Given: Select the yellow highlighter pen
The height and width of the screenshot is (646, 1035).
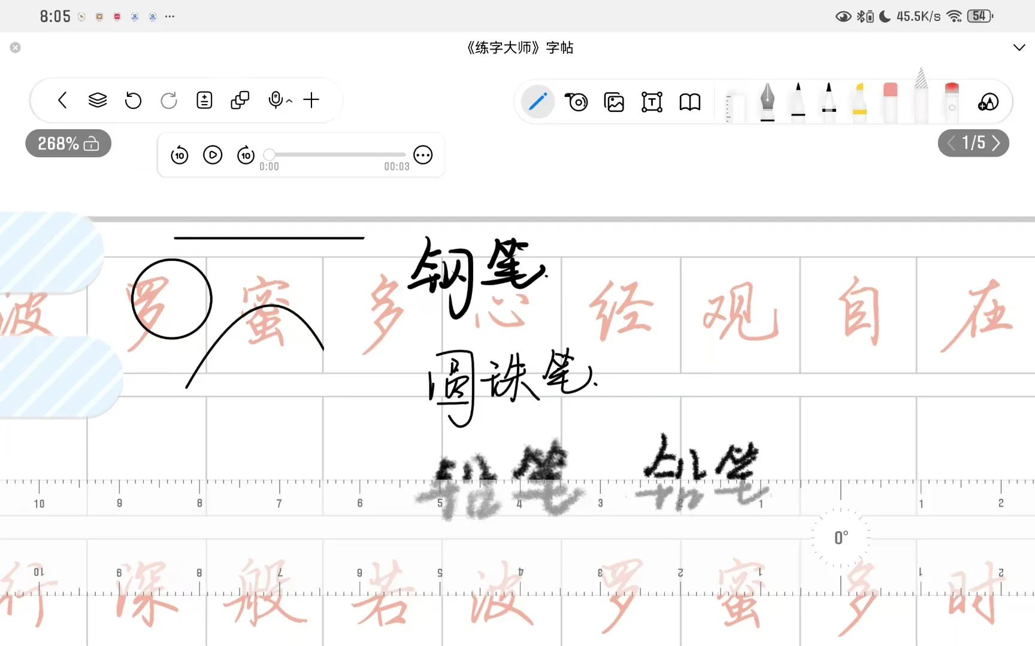Looking at the screenshot, I should (859, 103).
